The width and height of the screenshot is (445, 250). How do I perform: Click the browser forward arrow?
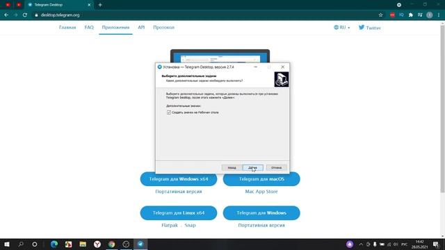tap(15, 15)
